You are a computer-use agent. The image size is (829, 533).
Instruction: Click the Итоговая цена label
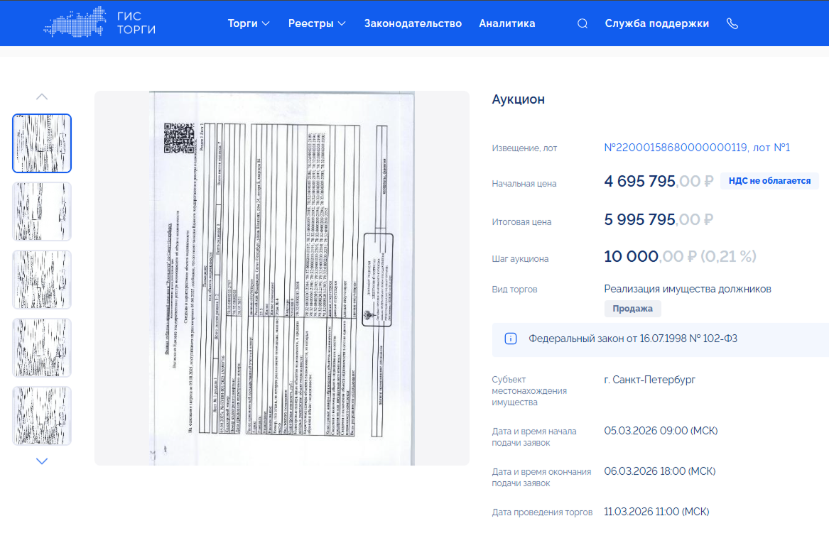point(521,222)
